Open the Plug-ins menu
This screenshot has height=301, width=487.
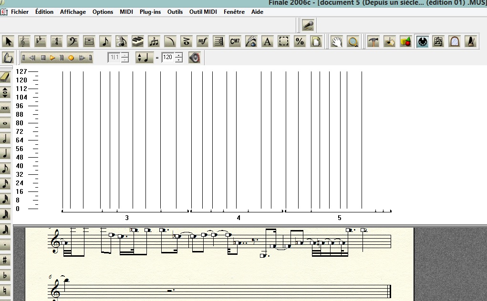tap(150, 12)
